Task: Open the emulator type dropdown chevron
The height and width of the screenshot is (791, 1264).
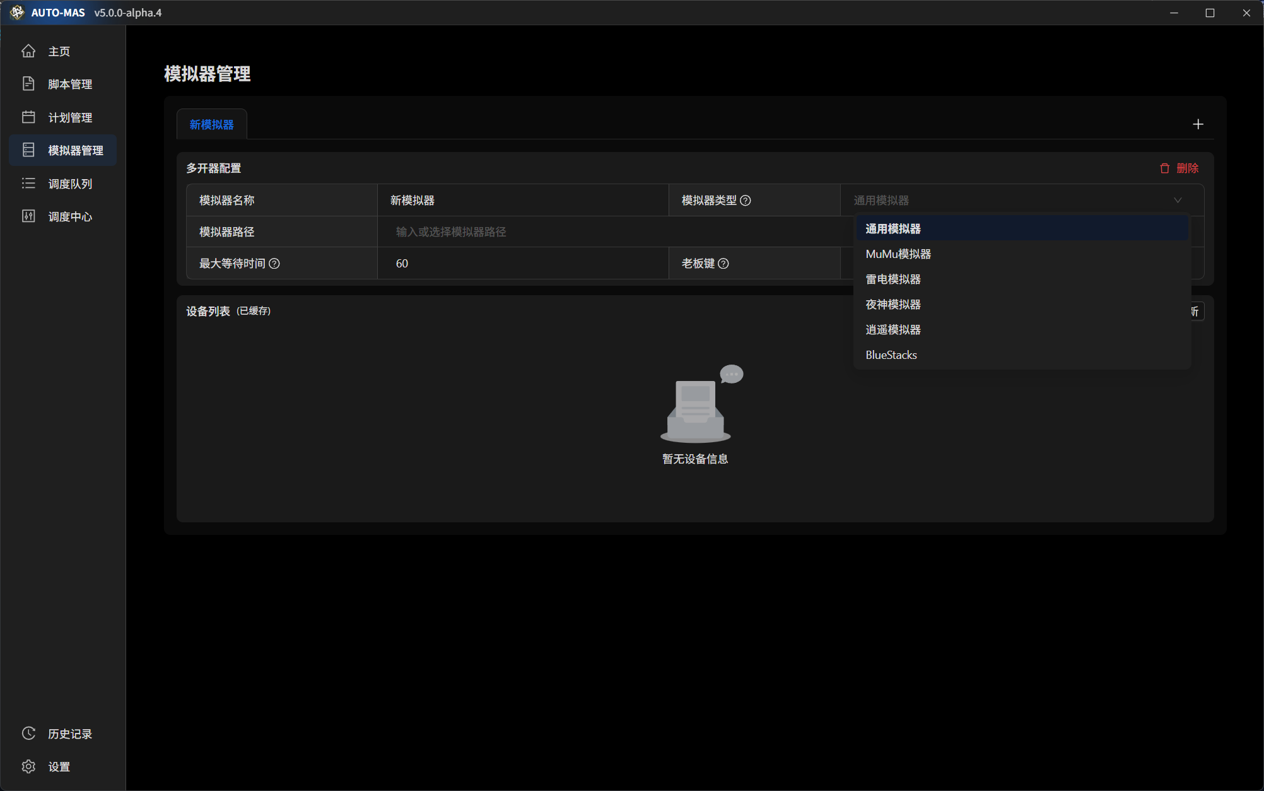Action: click(1177, 200)
